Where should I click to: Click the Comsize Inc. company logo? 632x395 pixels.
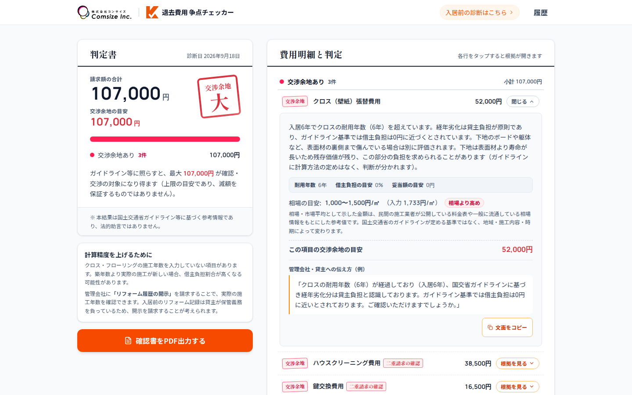coord(104,12)
